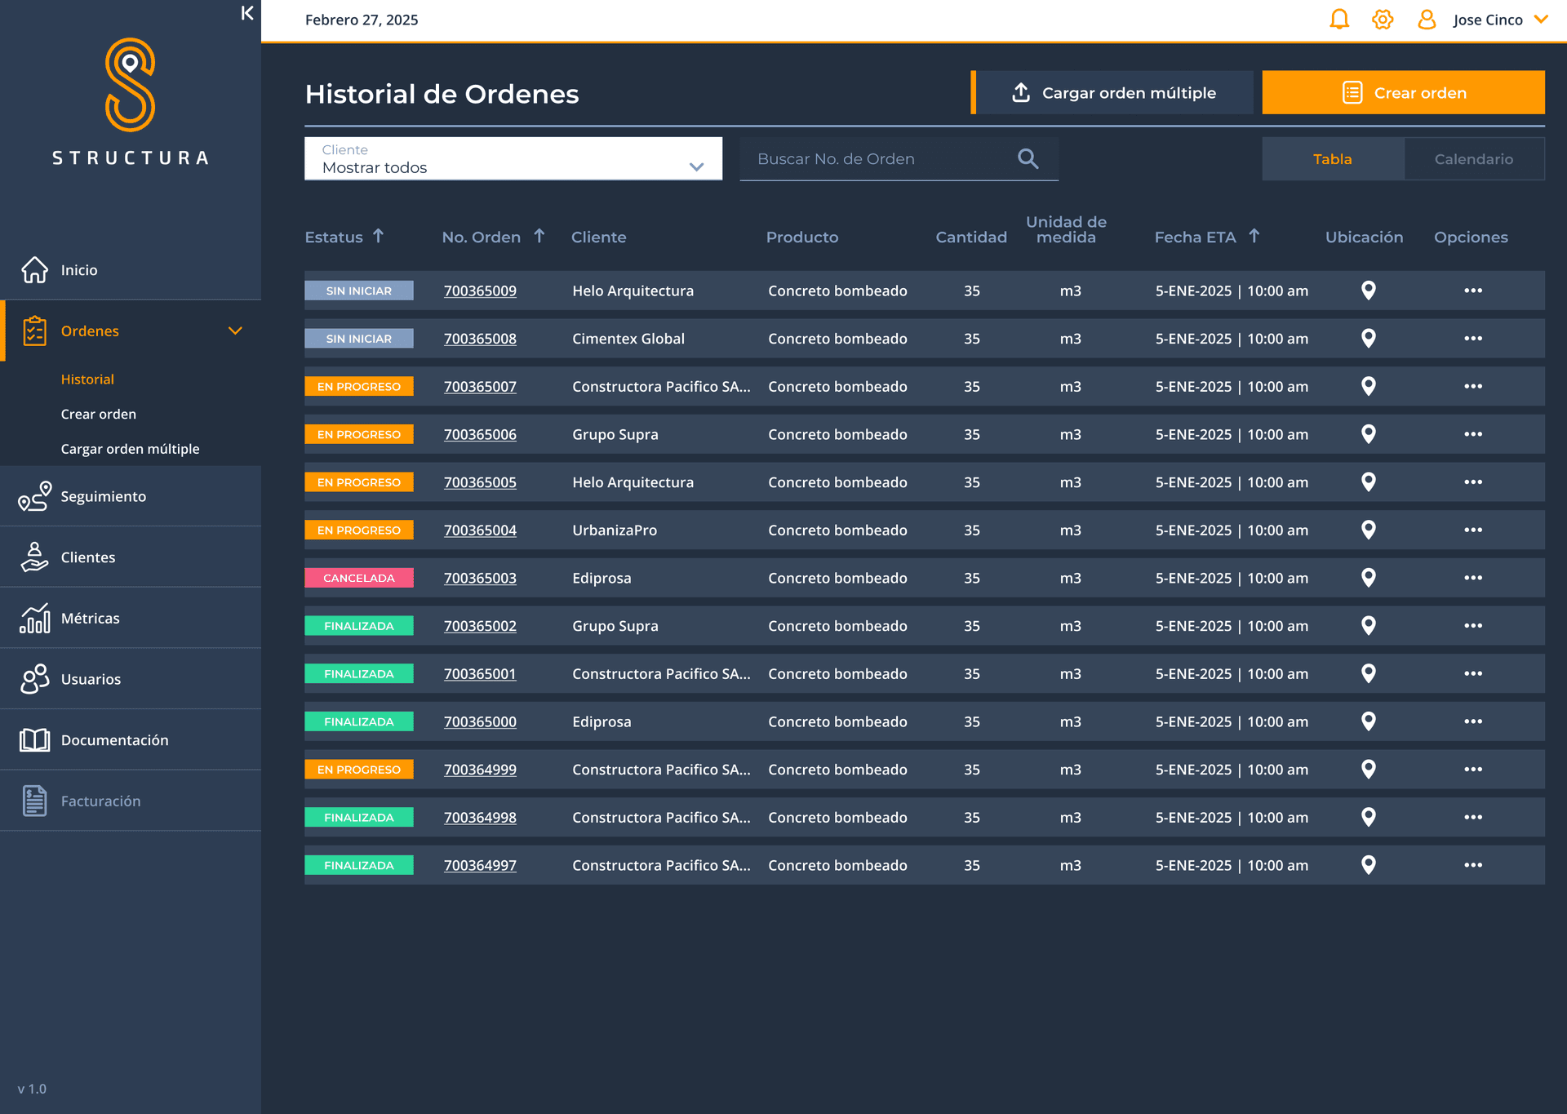
Task: Open Jose Cinco user menu chevron
Action: click(1541, 20)
